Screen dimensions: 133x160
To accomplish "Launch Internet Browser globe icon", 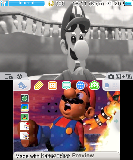I will click(80, 85).
